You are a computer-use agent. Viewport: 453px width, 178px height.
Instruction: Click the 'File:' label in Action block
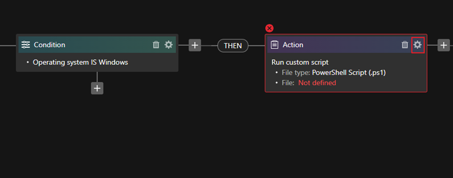(288, 83)
